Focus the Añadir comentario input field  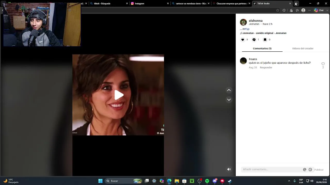pos(272,169)
